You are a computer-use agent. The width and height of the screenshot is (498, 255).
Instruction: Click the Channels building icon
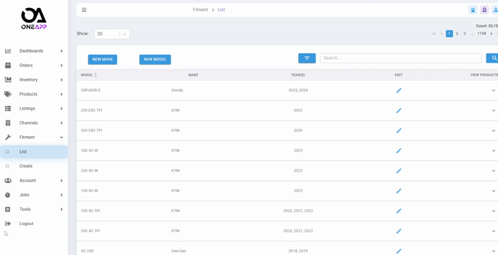[8, 123]
